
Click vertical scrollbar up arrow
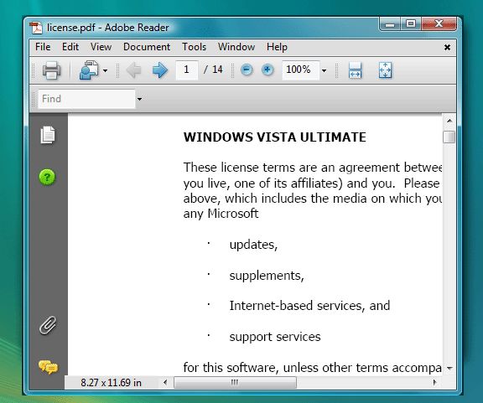click(x=449, y=121)
